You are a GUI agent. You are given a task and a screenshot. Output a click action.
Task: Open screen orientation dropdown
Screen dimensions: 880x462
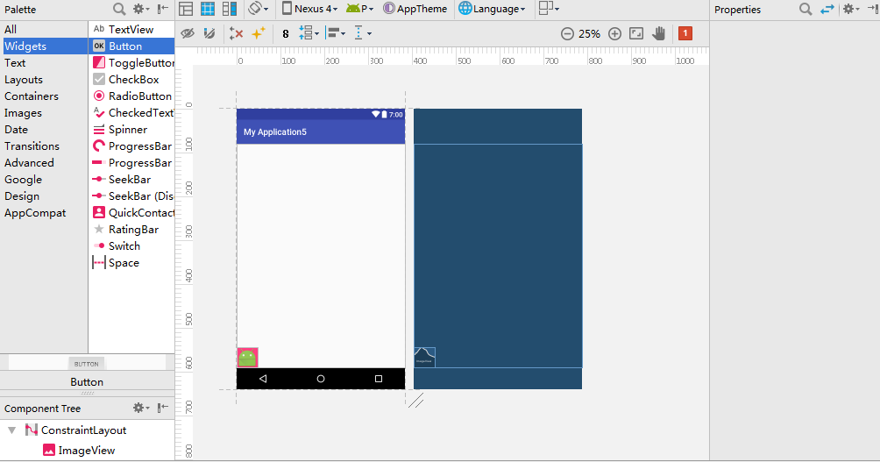[259, 9]
